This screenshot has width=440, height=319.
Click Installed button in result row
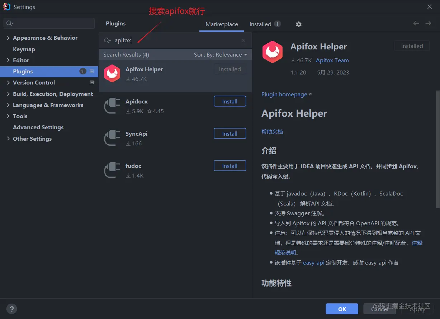tap(230, 69)
